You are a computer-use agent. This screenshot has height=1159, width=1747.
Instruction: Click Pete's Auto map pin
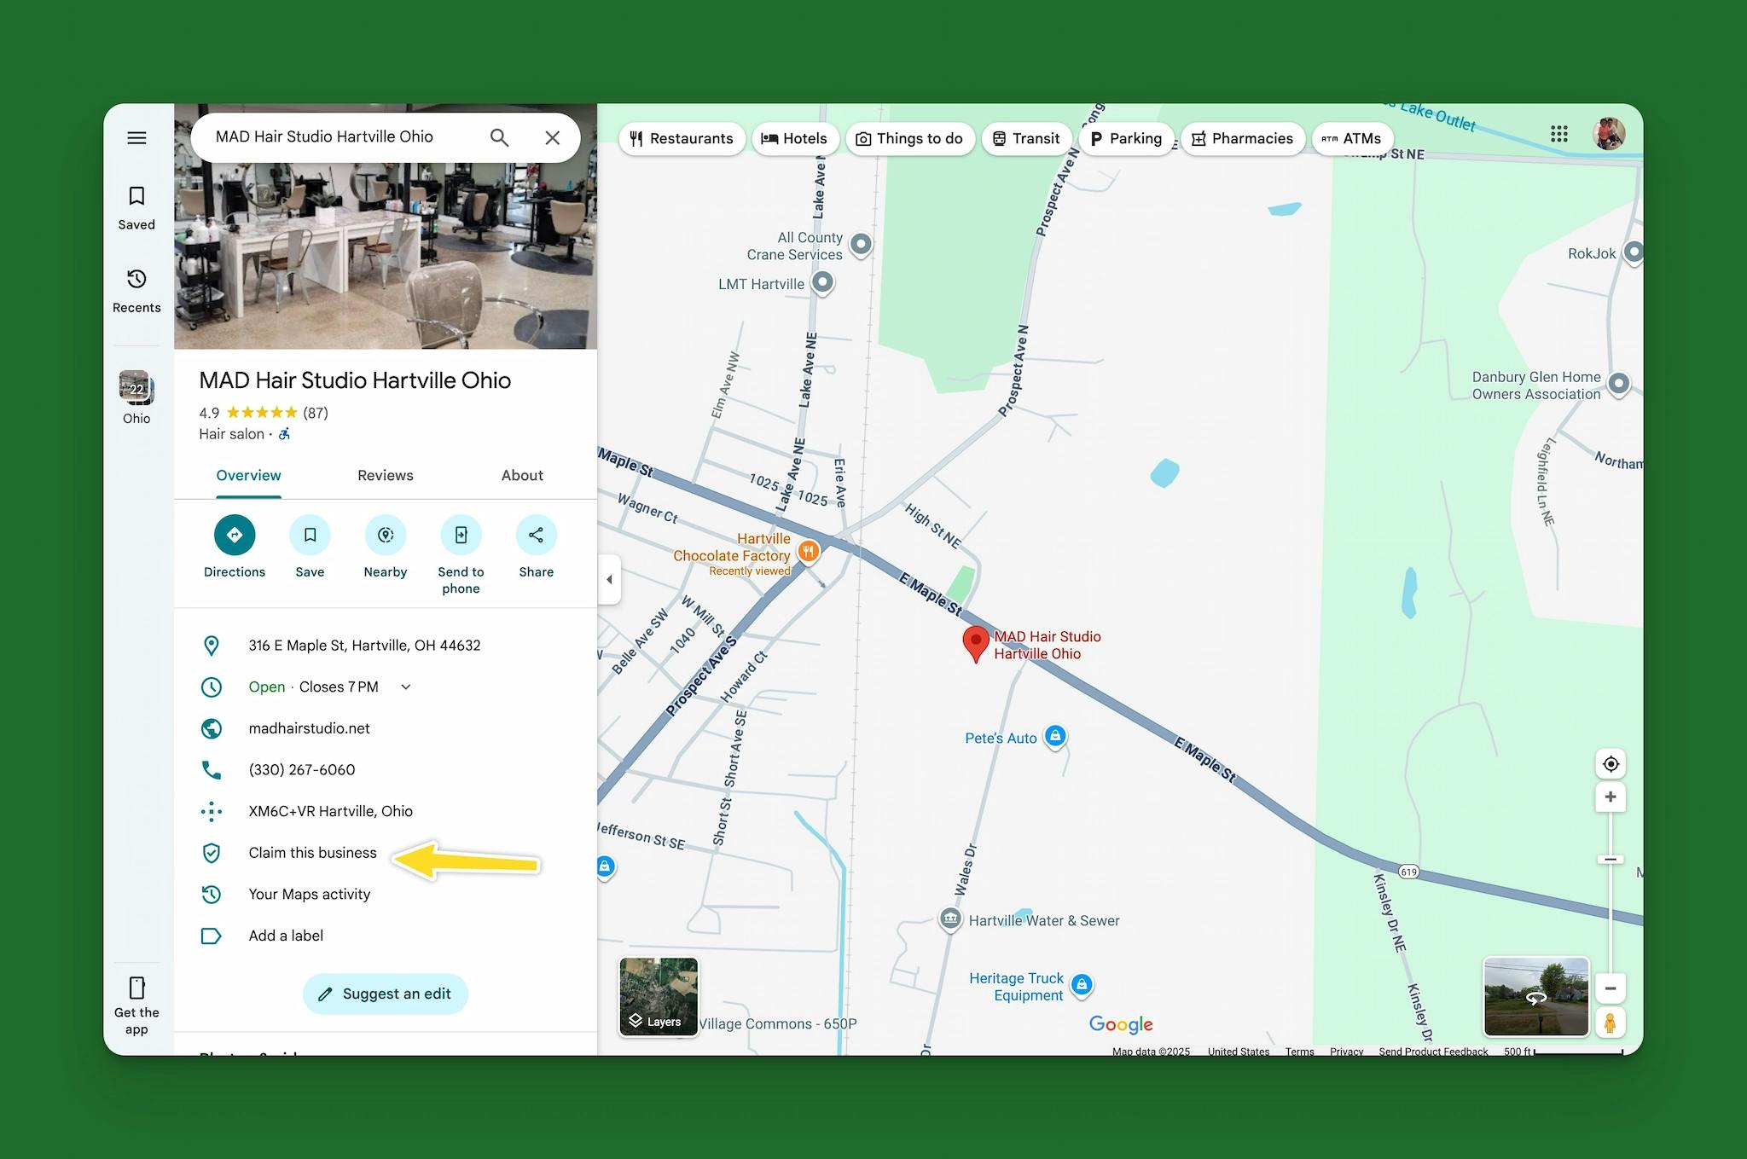pyautogui.click(x=1055, y=736)
